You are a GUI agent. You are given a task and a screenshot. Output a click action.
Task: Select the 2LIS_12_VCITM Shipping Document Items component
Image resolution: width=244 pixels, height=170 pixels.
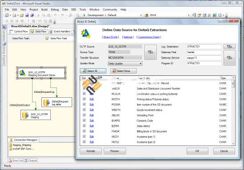point(41,73)
